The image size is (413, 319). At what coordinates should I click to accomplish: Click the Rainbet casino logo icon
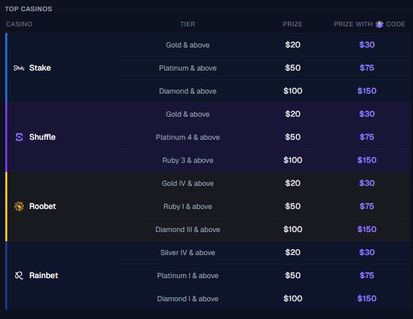pos(19,275)
